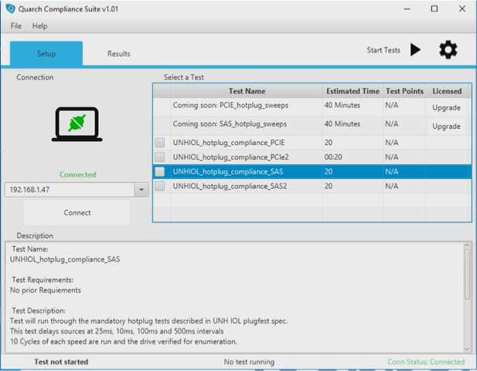Click the Connect button
Screen dimensions: 477x371
pyautogui.click(x=77, y=213)
